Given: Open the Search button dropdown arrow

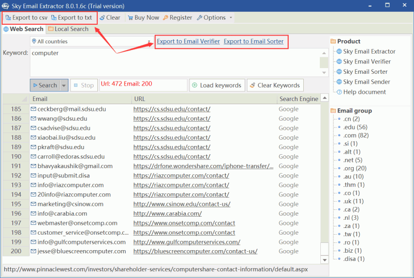Looking at the screenshot, I should coord(64,85).
